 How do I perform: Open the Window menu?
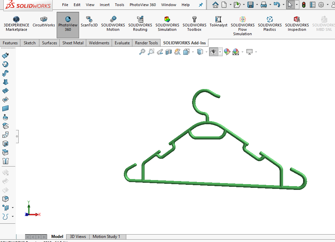[x=169, y=5]
